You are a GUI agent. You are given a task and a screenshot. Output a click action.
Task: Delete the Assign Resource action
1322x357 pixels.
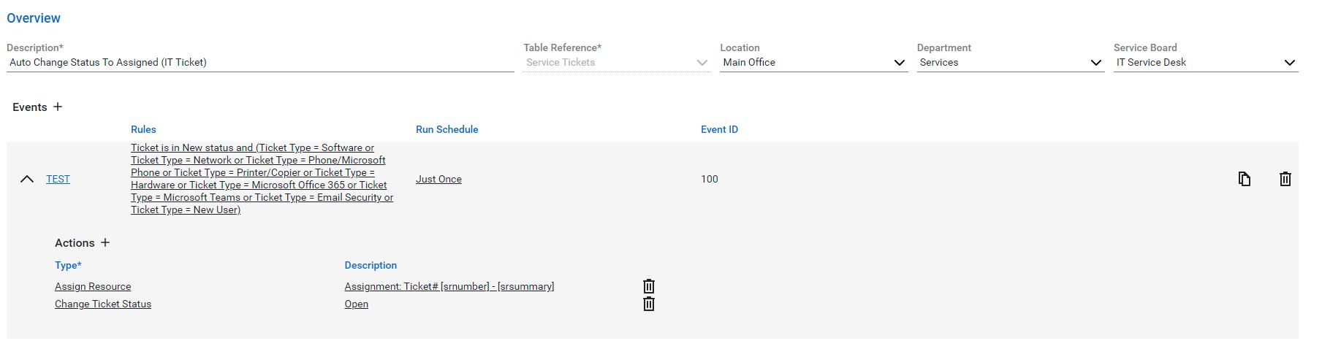coord(648,286)
